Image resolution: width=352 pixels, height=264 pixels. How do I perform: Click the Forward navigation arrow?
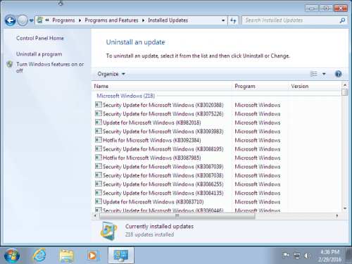pyautogui.click(x=23, y=20)
